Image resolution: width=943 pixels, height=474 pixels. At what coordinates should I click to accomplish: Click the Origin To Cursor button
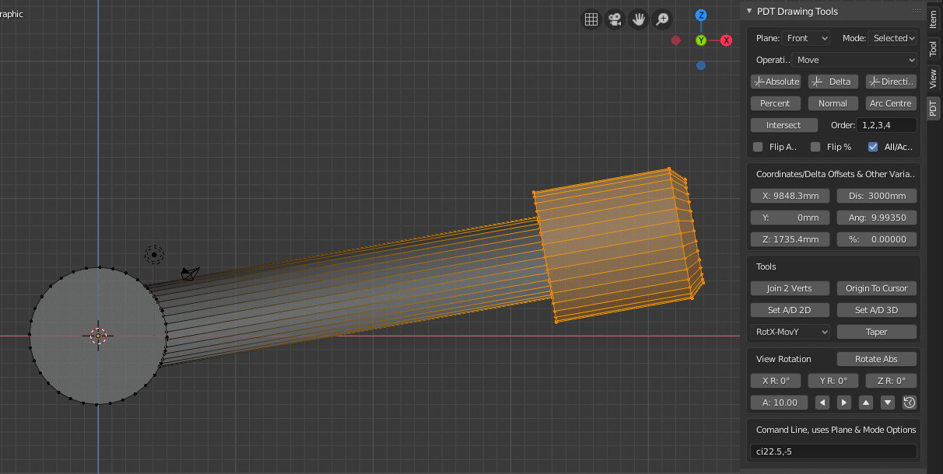(876, 288)
